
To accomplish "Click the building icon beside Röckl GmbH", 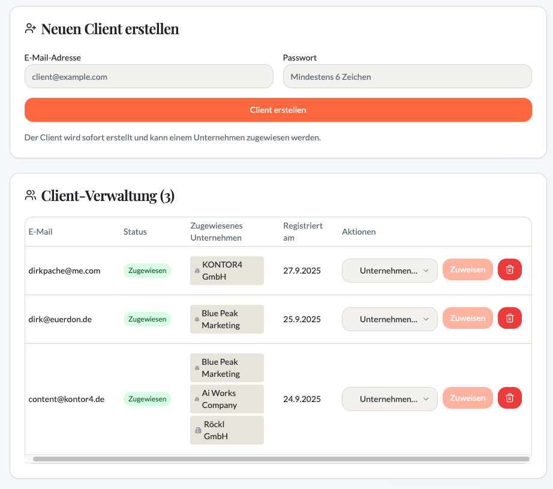I will click(197, 431).
